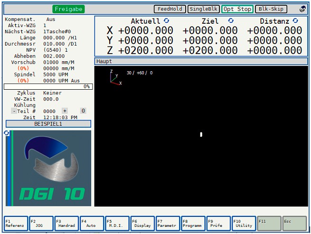Screen dimensions: 311x234
Task: Click the Aktiv-WZG label
Action: (22, 25)
